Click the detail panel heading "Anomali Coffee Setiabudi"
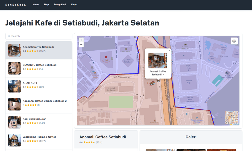This screenshot has height=151, width=252. [103, 137]
